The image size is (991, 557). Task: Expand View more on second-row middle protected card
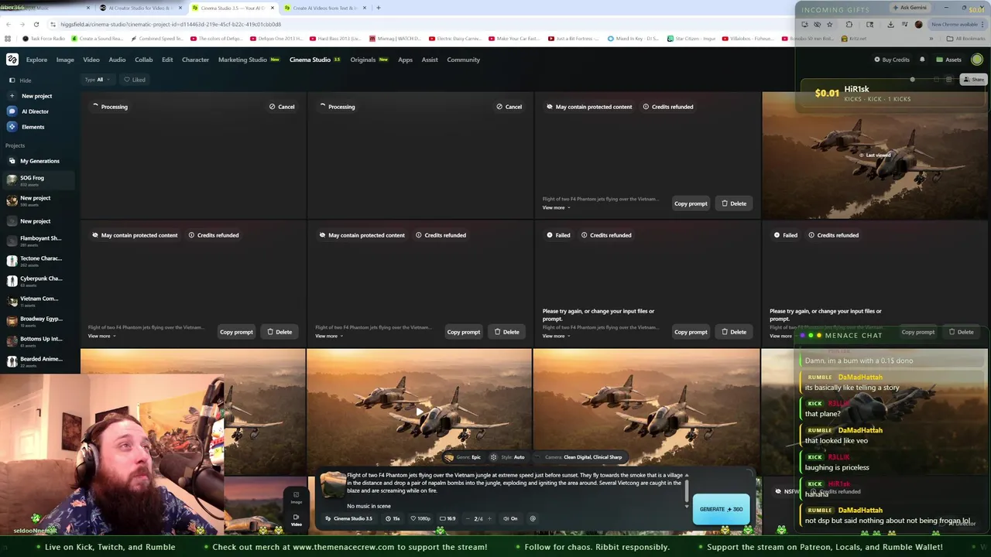click(329, 336)
